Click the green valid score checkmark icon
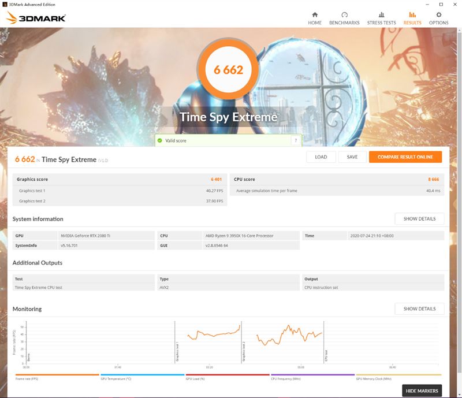The height and width of the screenshot is (398, 462). pos(160,140)
